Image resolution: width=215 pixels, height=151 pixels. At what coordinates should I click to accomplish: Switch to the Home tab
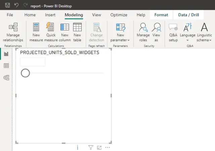coord(30,15)
